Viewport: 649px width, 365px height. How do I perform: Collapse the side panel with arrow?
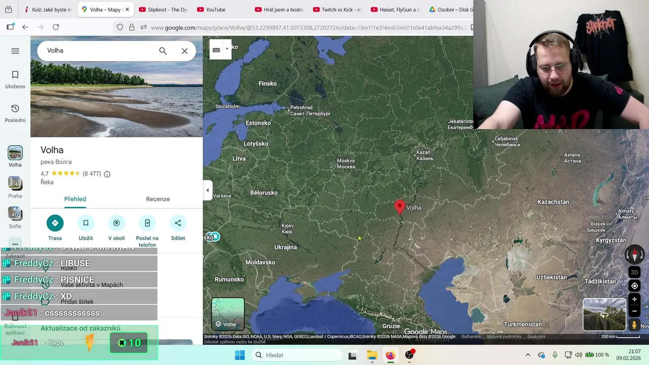tap(207, 191)
